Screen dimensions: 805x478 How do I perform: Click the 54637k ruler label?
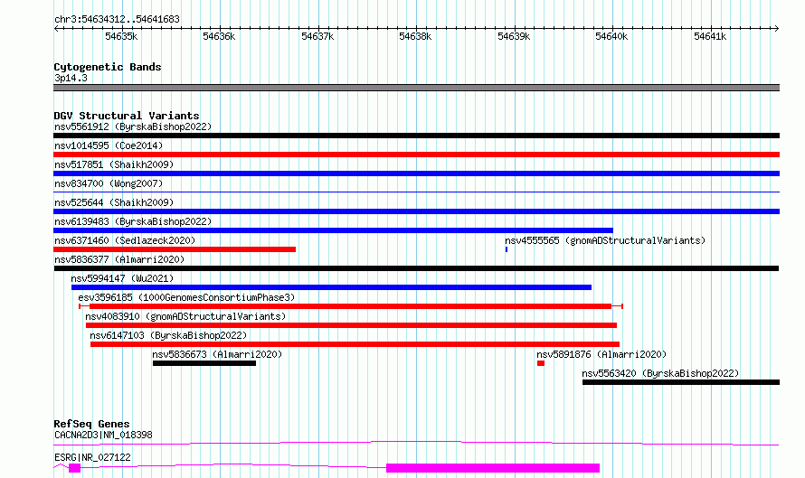[x=317, y=36]
